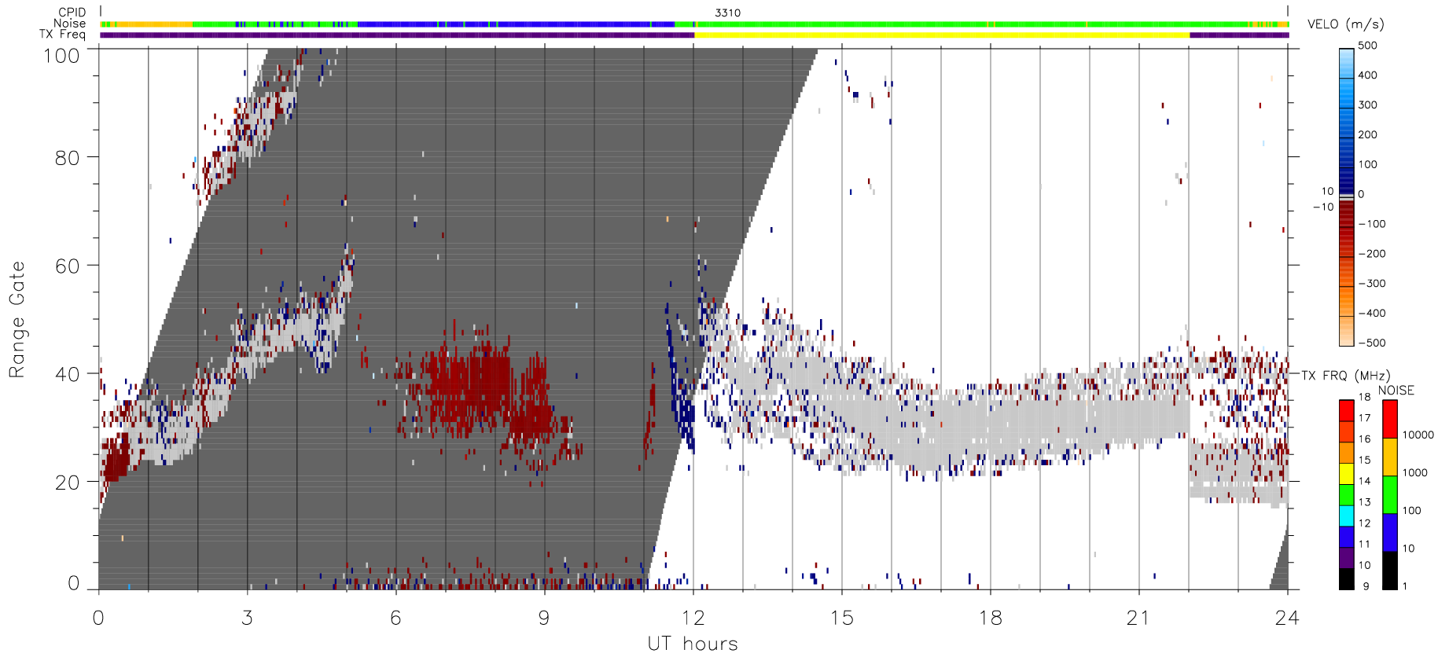Click the velocity colorbar 300 label

[1367, 105]
